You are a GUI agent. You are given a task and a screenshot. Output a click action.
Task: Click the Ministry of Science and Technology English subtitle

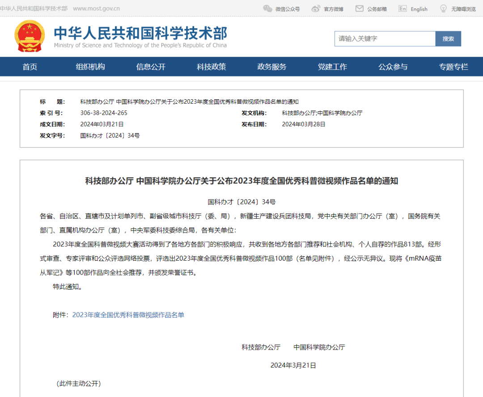(140, 45)
